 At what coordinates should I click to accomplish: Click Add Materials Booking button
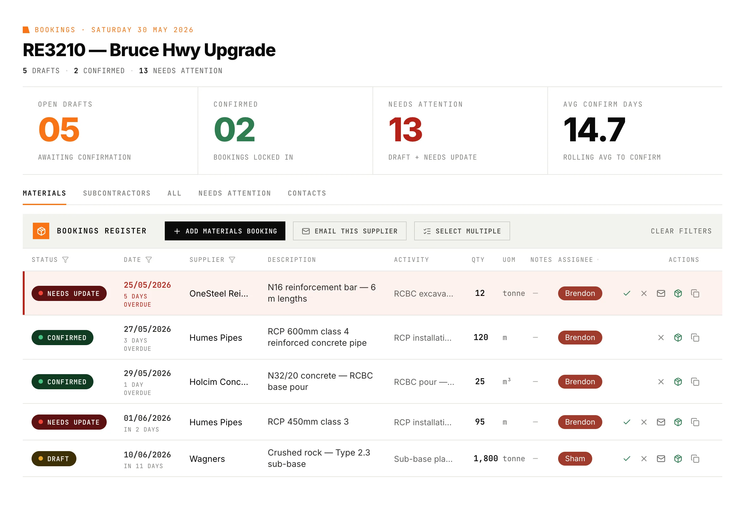click(225, 231)
